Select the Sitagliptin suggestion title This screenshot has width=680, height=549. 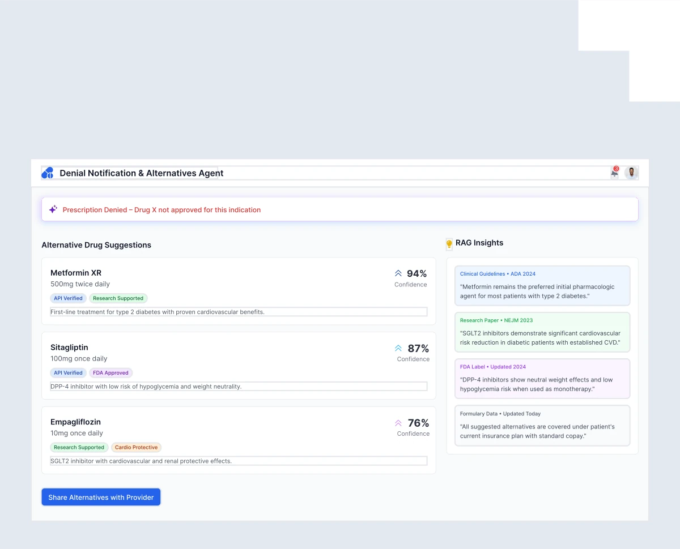coord(69,348)
